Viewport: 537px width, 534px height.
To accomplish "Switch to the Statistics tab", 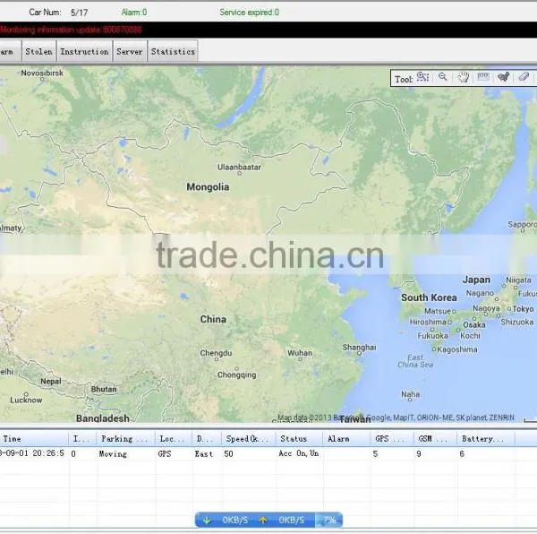I will coord(173,51).
